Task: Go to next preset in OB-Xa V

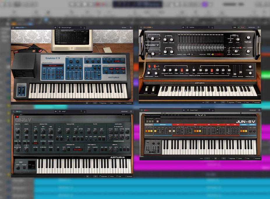Action: click(85, 112)
